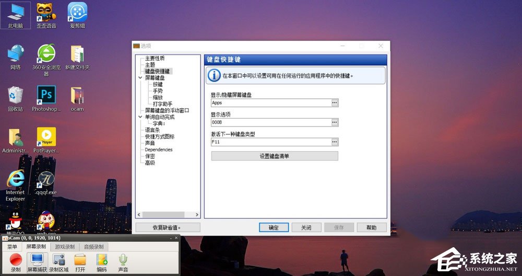Screen dimensions: 522x276
Task: Select the oCam record region tool
Action: [x=58, y=262]
